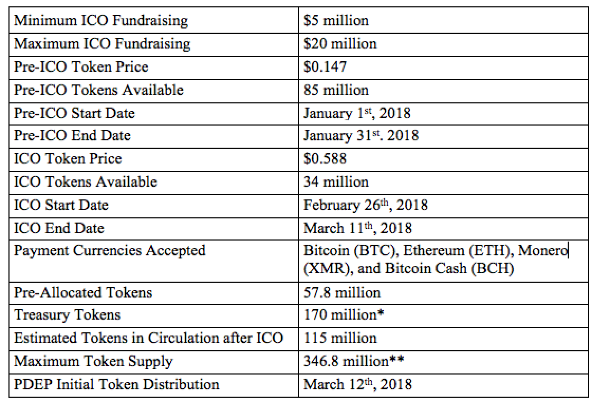Place cursor in the "115 million" cell

[340, 338]
